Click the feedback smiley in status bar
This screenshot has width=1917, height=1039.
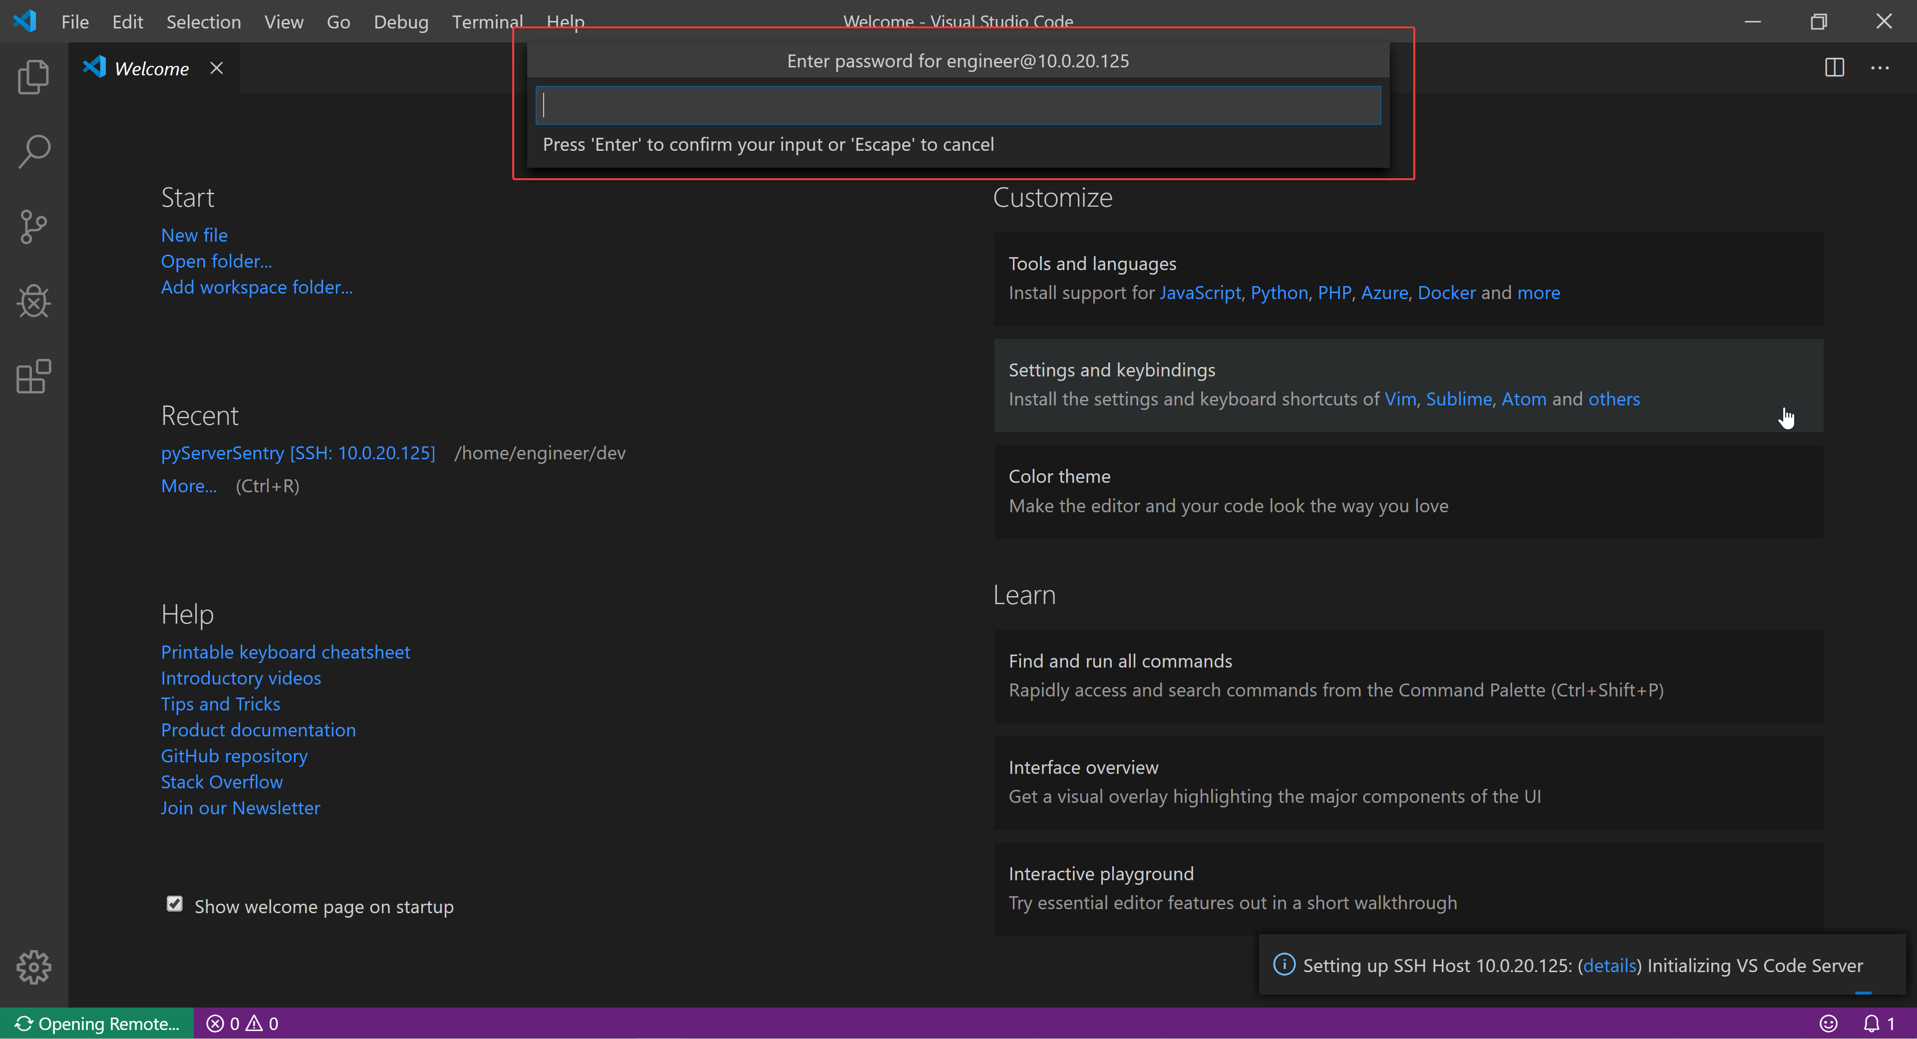[x=1829, y=1024]
